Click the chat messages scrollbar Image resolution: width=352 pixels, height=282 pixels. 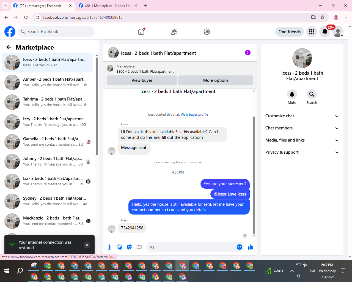click(254, 175)
